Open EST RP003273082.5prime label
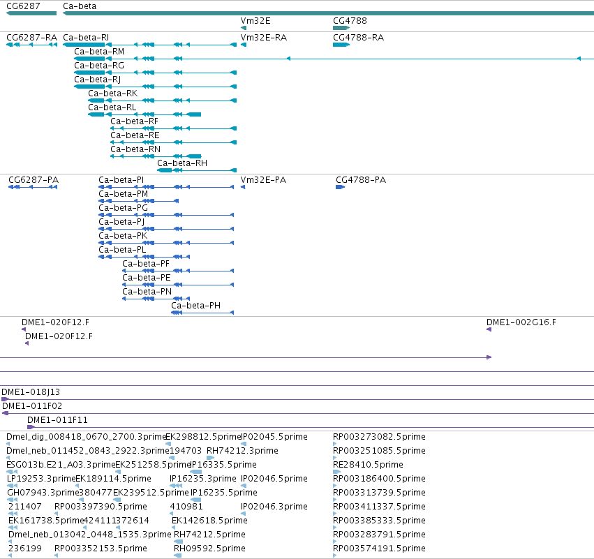This screenshot has height=559, width=594. point(379,437)
